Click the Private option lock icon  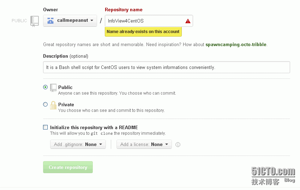pos(53,105)
